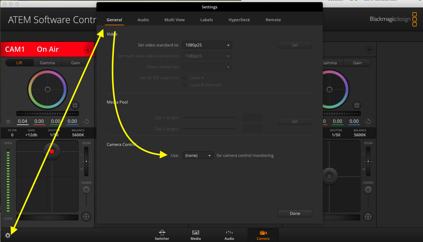Image resolution: width=423 pixels, height=242 pixels.
Task: Select CAM1 Gamma adjustment
Action: (x=47, y=63)
